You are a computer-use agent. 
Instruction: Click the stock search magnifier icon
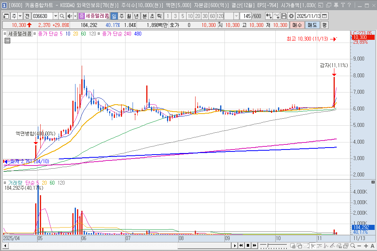pos(62,16)
